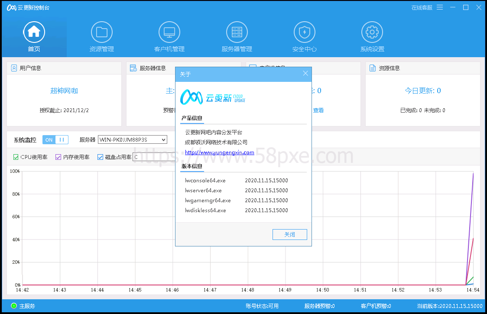Uncheck the 内存使用率 checkbox
This screenshot has width=487, height=314.
pos(58,157)
